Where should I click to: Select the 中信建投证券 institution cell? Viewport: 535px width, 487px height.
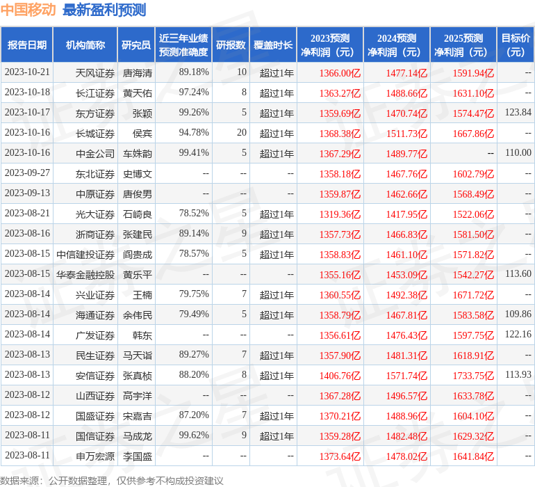click(x=85, y=254)
